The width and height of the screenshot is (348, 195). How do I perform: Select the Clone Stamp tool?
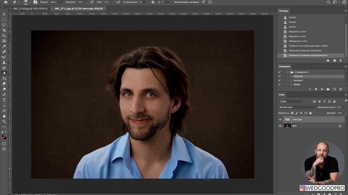pos(4,63)
